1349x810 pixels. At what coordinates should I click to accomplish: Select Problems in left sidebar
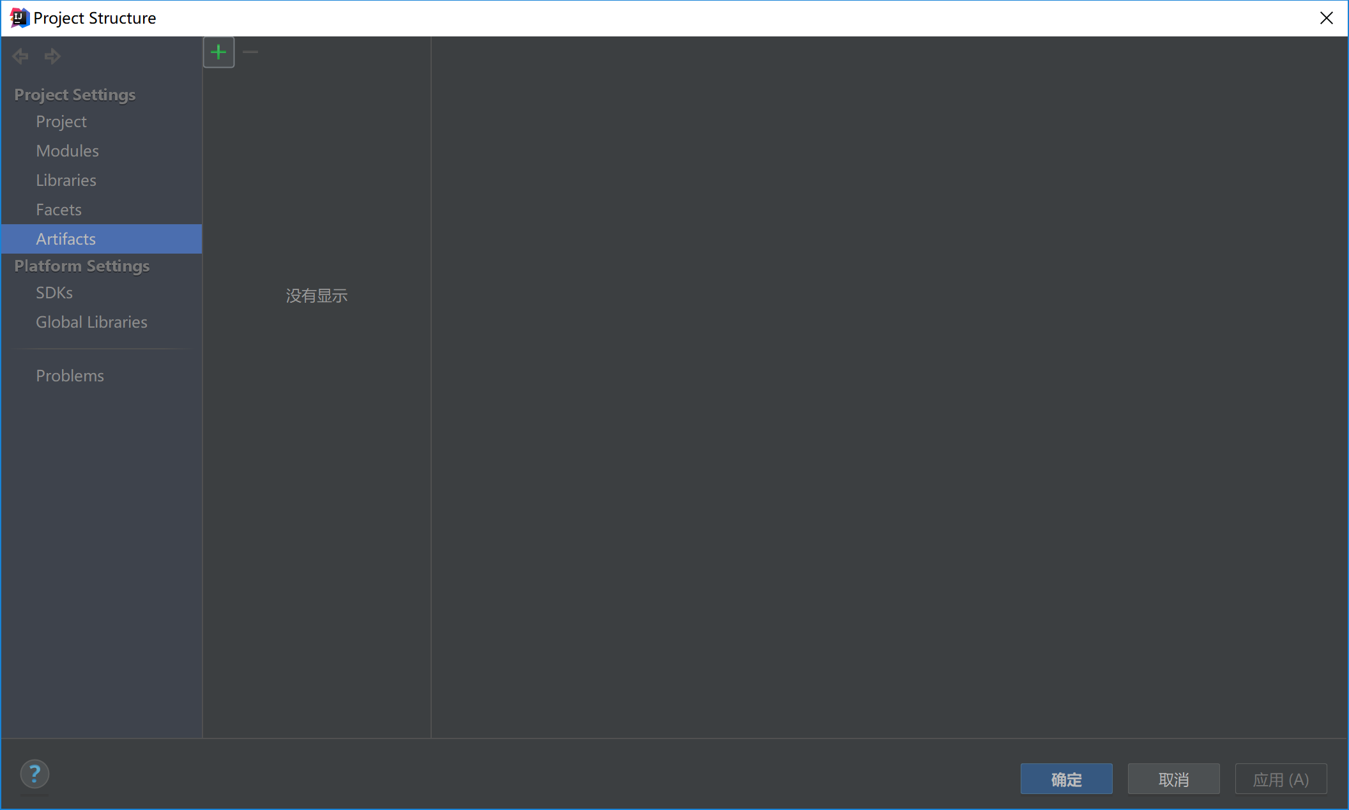70,376
